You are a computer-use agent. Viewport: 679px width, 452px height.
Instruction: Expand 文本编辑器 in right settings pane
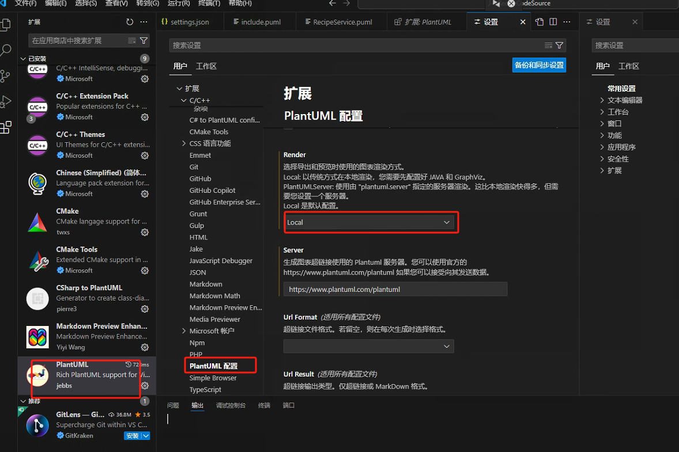point(602,100)
